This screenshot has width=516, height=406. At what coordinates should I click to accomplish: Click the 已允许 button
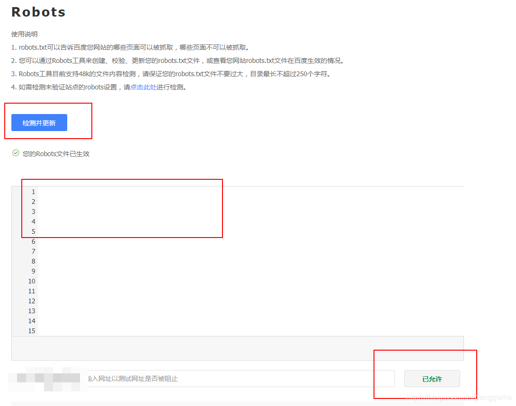[x=432, y=379]
